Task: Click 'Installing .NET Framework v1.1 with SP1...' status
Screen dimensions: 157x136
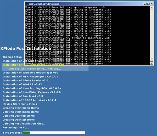Action: coord(35,69)
